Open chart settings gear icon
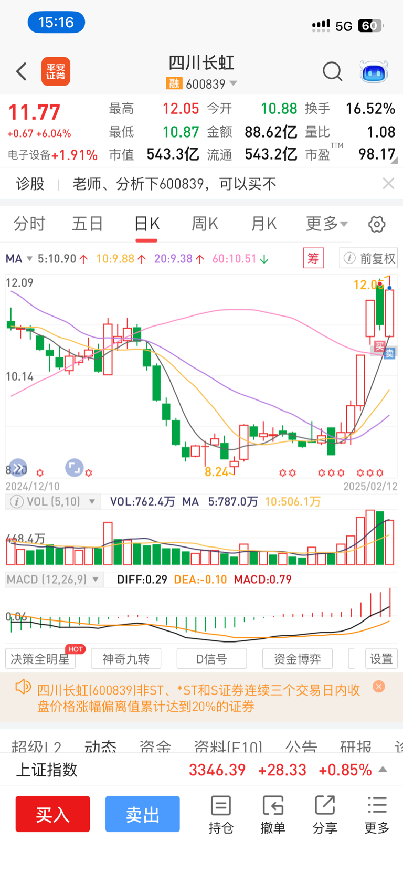Screen dimensions: 403x873 377,224
